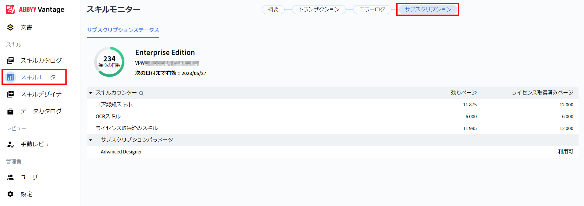Click the 利用可 status for Advanced Designer
This screenshot has width=584, height=206.
point(565,152)
